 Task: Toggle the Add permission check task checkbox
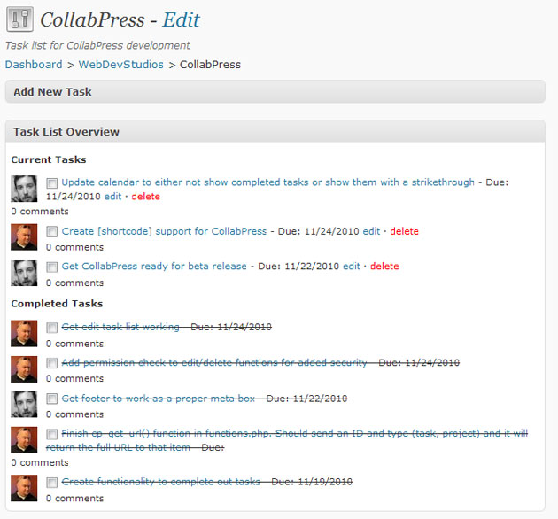(x=52, y=363)
